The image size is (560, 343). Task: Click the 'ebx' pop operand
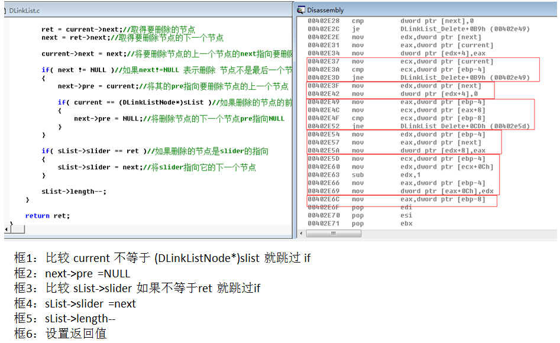[x=406, y=224]
